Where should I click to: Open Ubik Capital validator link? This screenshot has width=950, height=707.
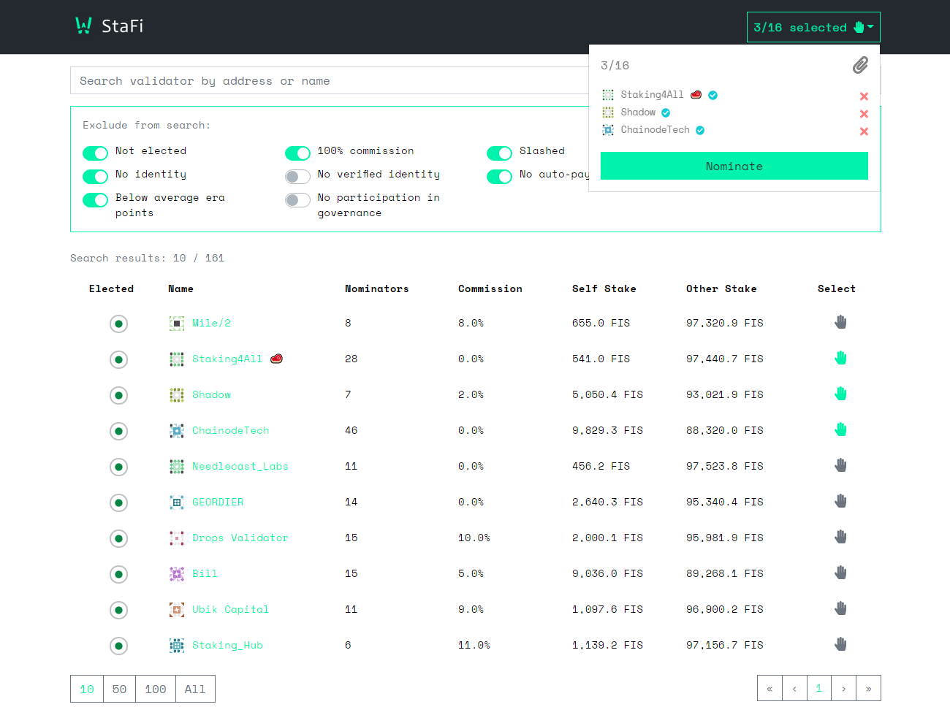(x=230, y=609)
